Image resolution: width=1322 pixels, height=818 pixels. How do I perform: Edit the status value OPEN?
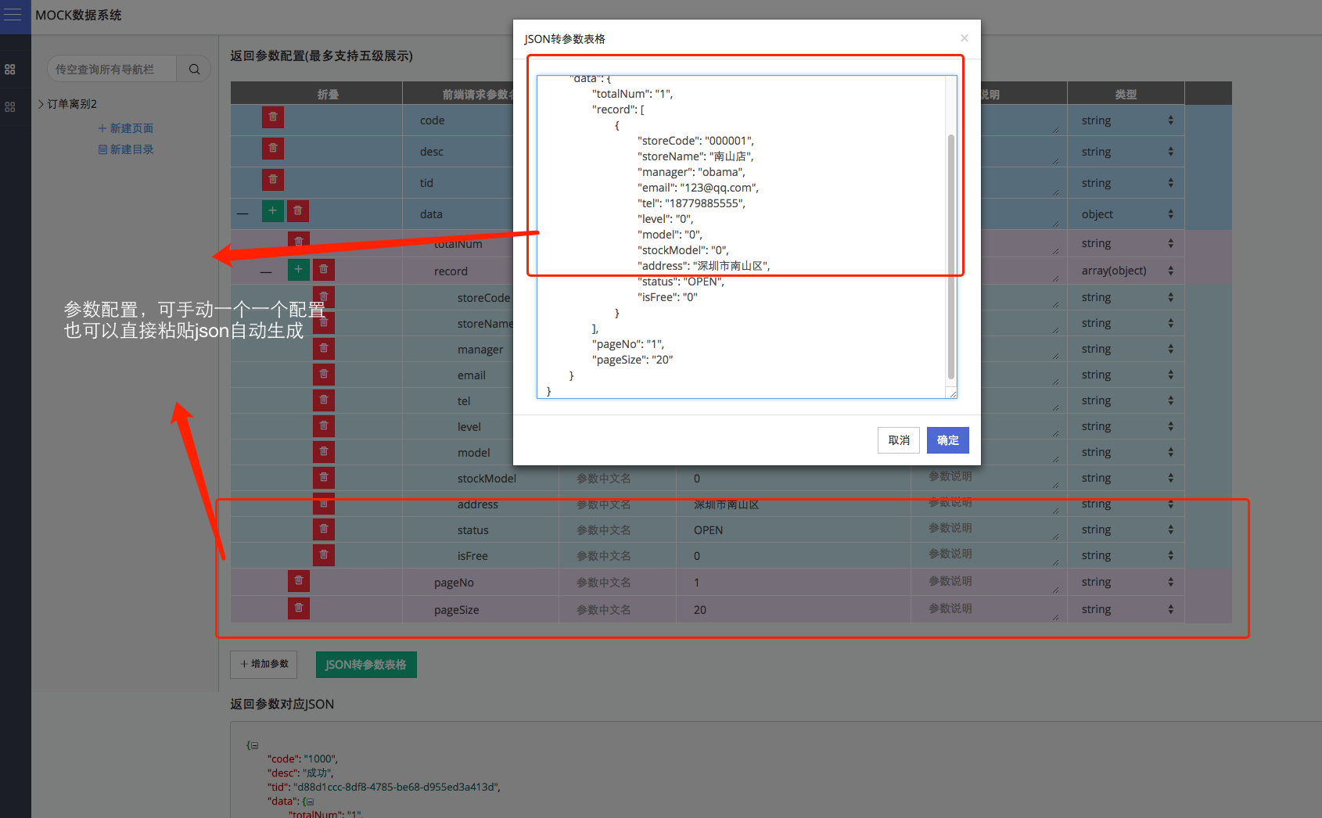point(792,530)
